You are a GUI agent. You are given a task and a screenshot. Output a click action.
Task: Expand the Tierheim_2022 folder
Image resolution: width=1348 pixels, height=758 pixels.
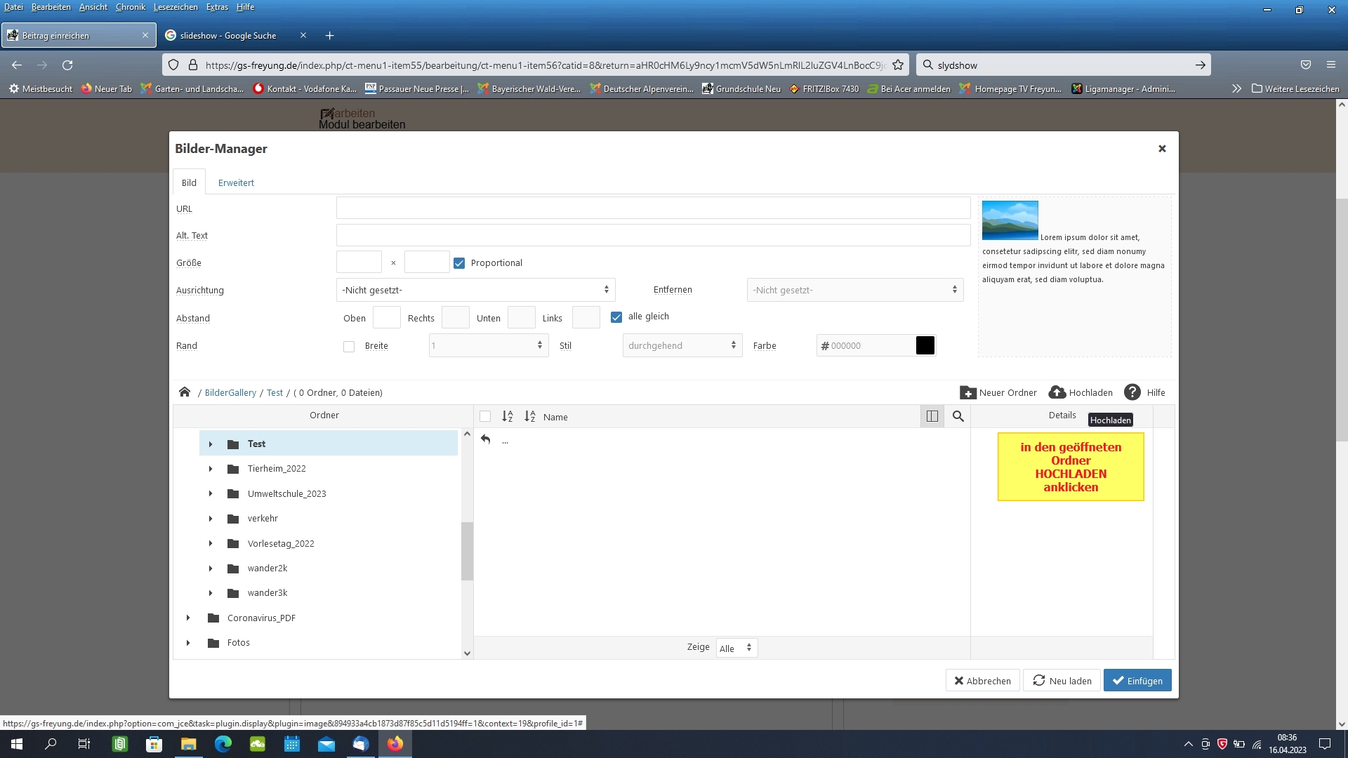pos(211,469)
